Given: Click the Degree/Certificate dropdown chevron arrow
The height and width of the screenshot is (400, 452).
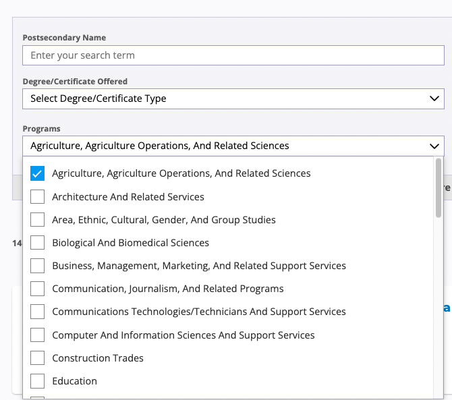Looking at the screenshot, I should [x=434, y=98].
